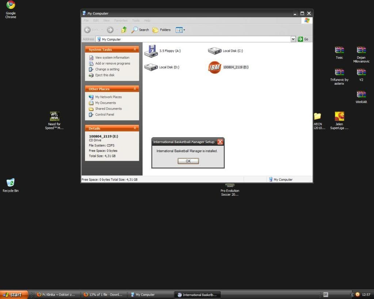Switch to International Basketball taskbar item
The width and height of the screenshot is (374, 299).
point(197,295)
